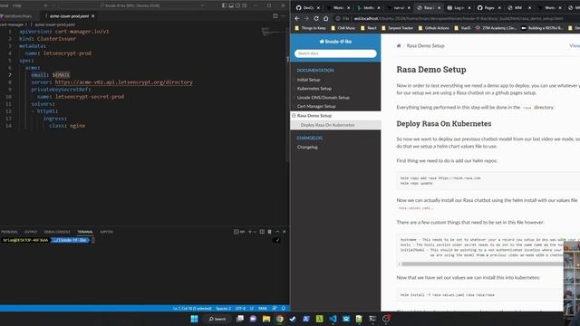
Task: Open File Explorer from the taskbar
Action: pos(266,319)
